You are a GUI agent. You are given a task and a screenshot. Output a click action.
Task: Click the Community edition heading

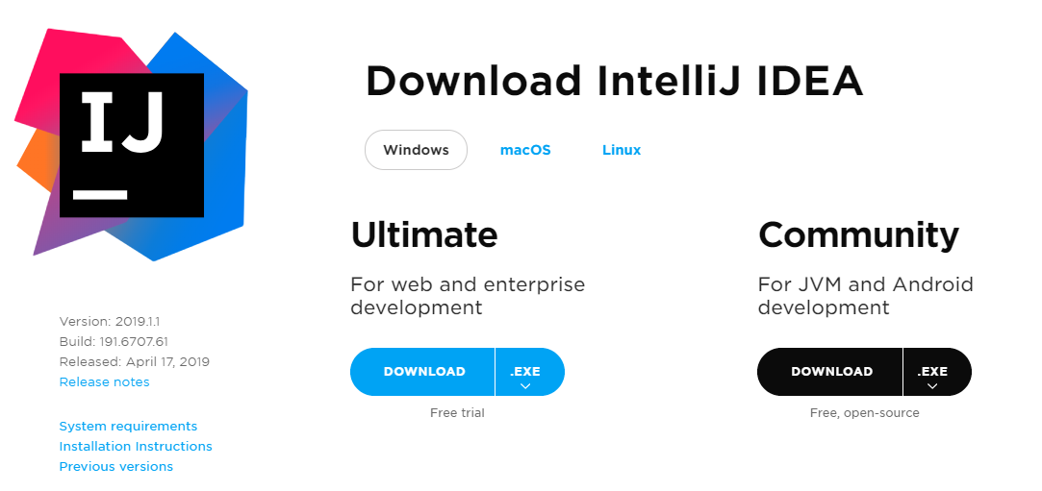(x=858, y=234)
